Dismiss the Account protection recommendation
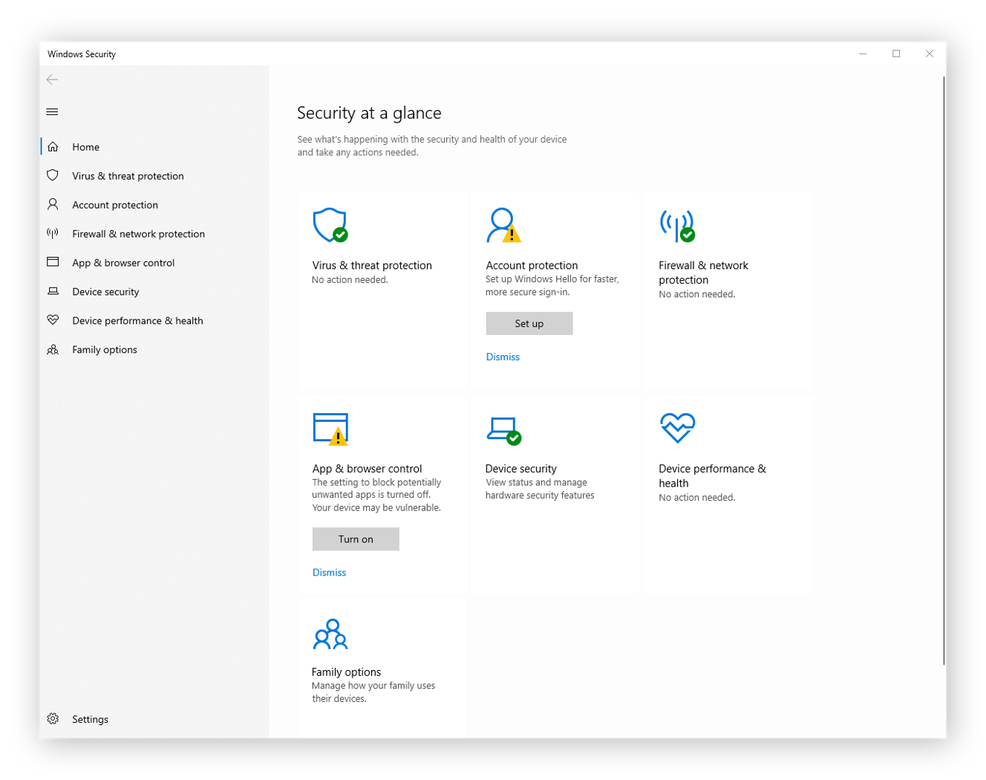Viewport: 986px width, 780px height. click(x=502, y=357)
